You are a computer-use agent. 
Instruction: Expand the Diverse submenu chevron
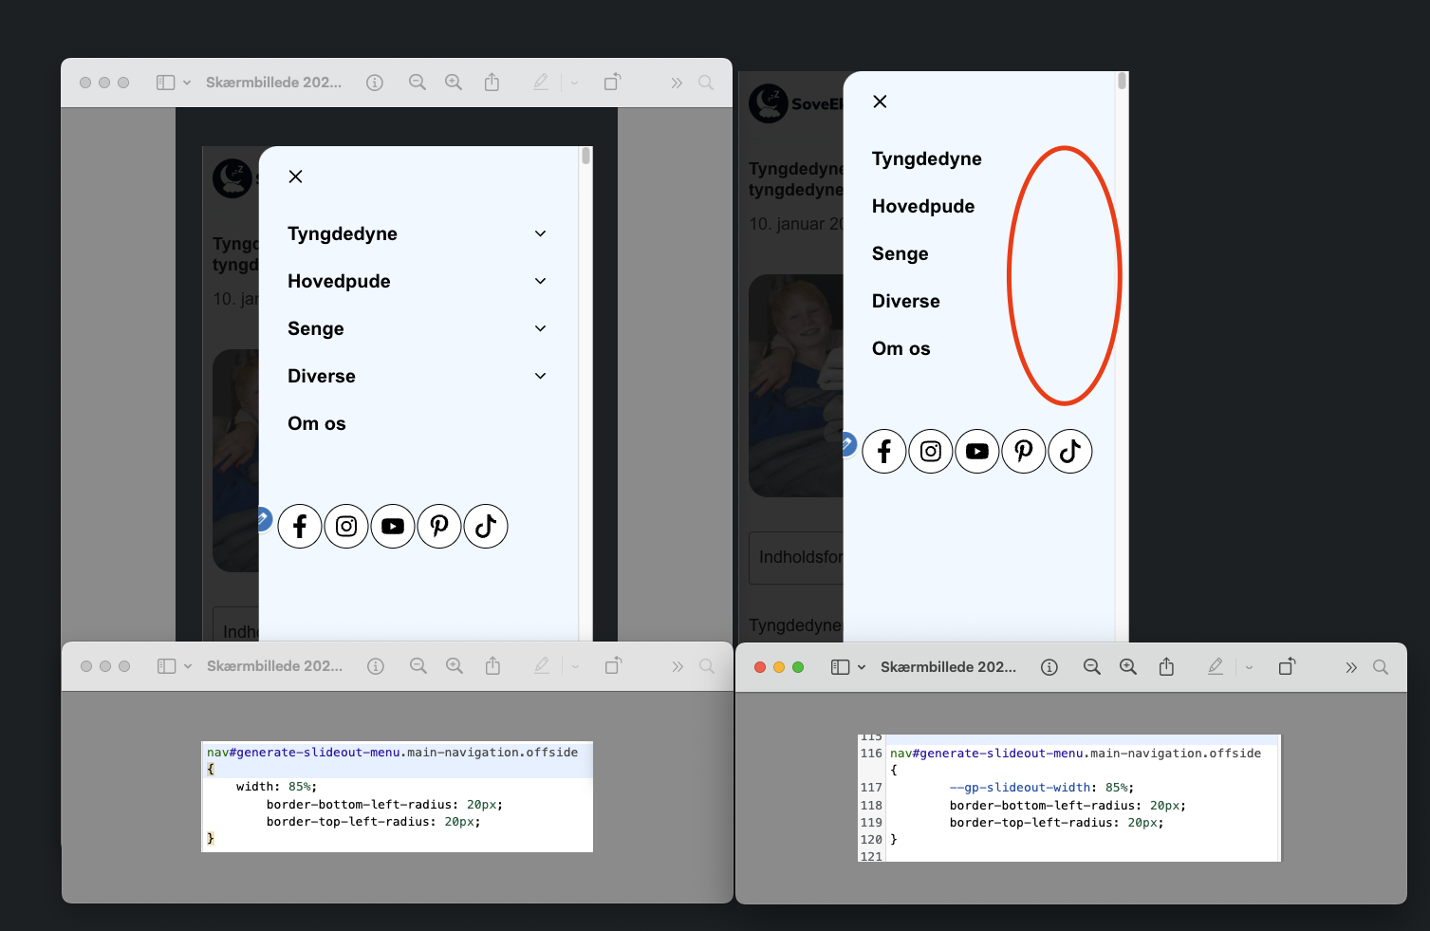coord(541,376)
